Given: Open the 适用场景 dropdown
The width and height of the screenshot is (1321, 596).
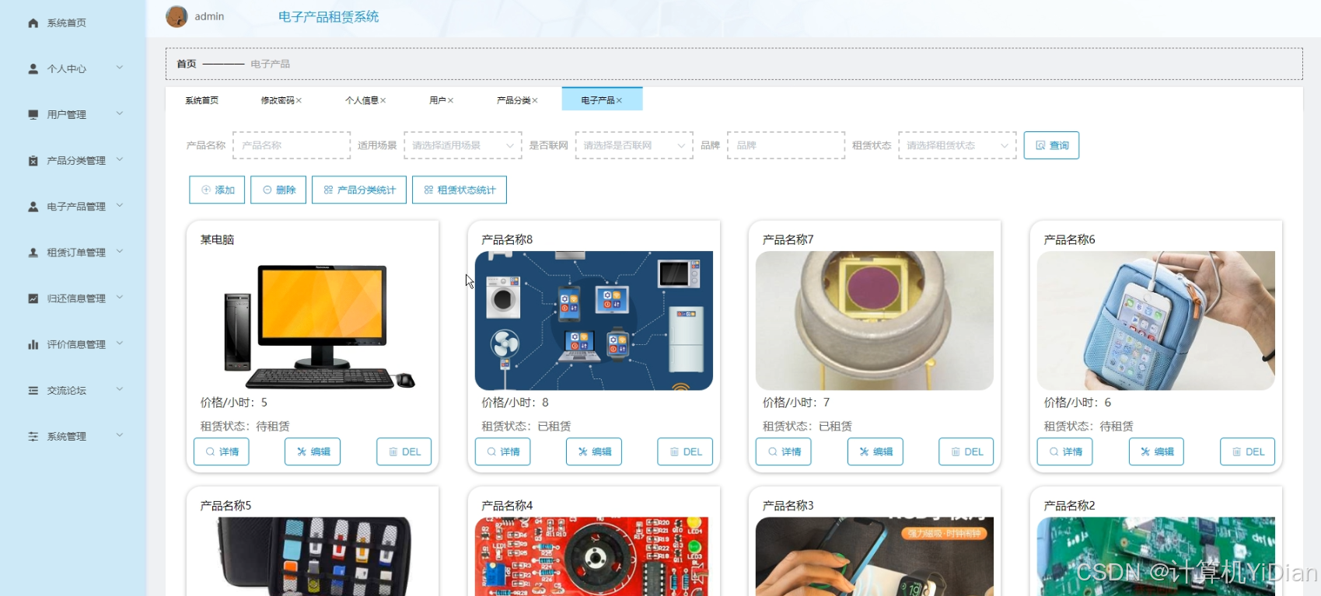Looking at the screenshot, I should click(x=463, y=145).
